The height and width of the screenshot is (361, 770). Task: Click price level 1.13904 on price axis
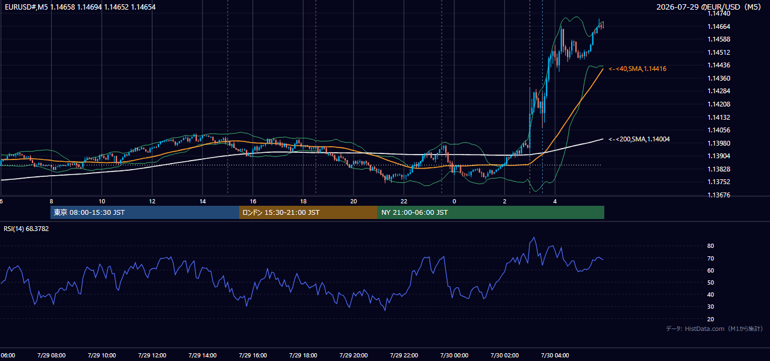click(718, 156)
